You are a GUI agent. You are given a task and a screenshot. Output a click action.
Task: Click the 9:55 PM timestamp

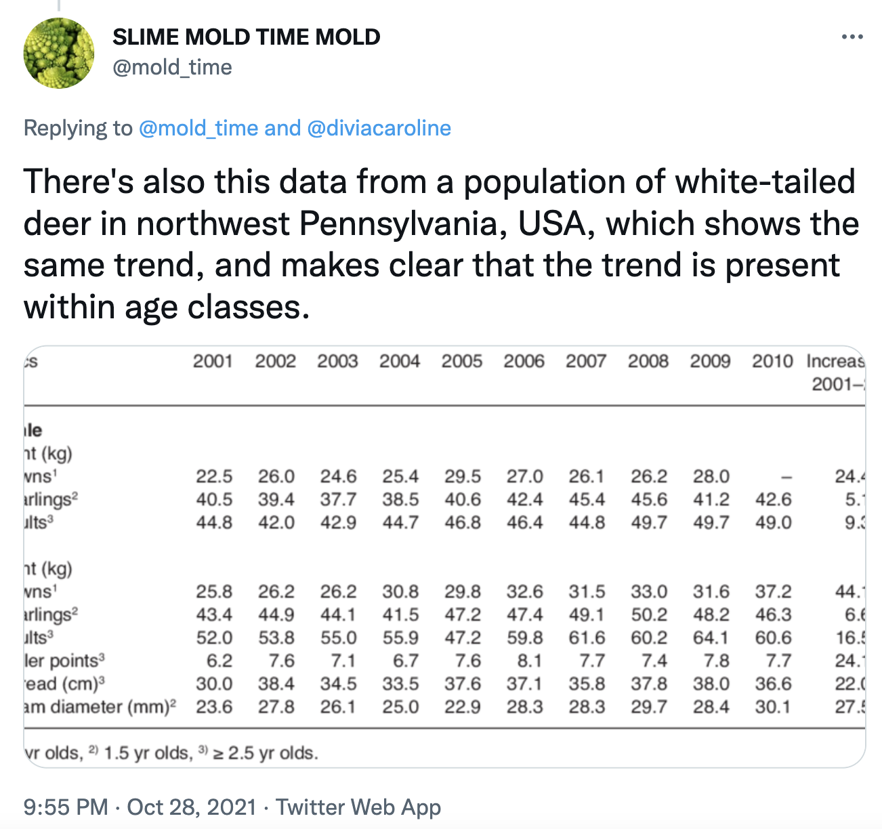click(x=66, y=807)
